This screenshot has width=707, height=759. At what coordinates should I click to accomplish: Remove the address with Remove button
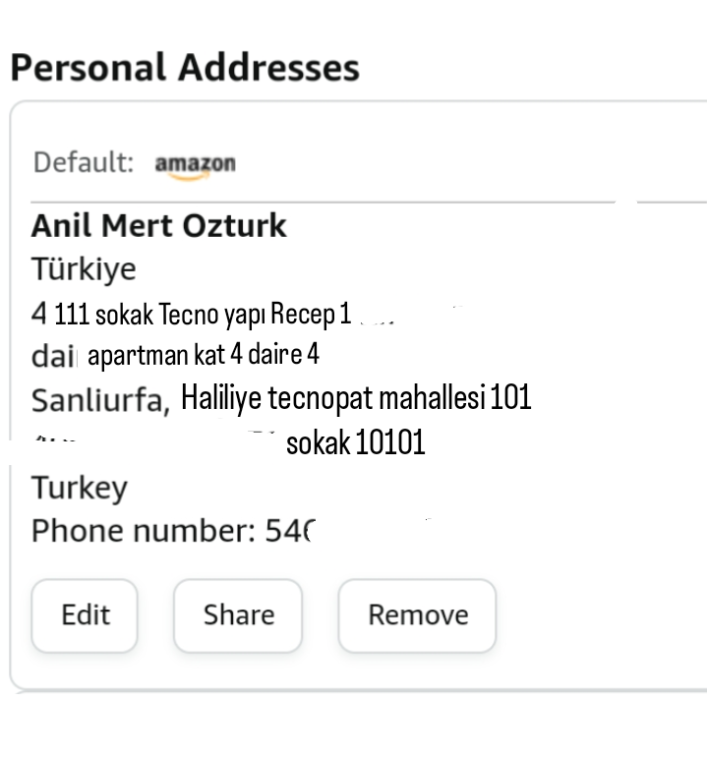(x=417, y=615)
